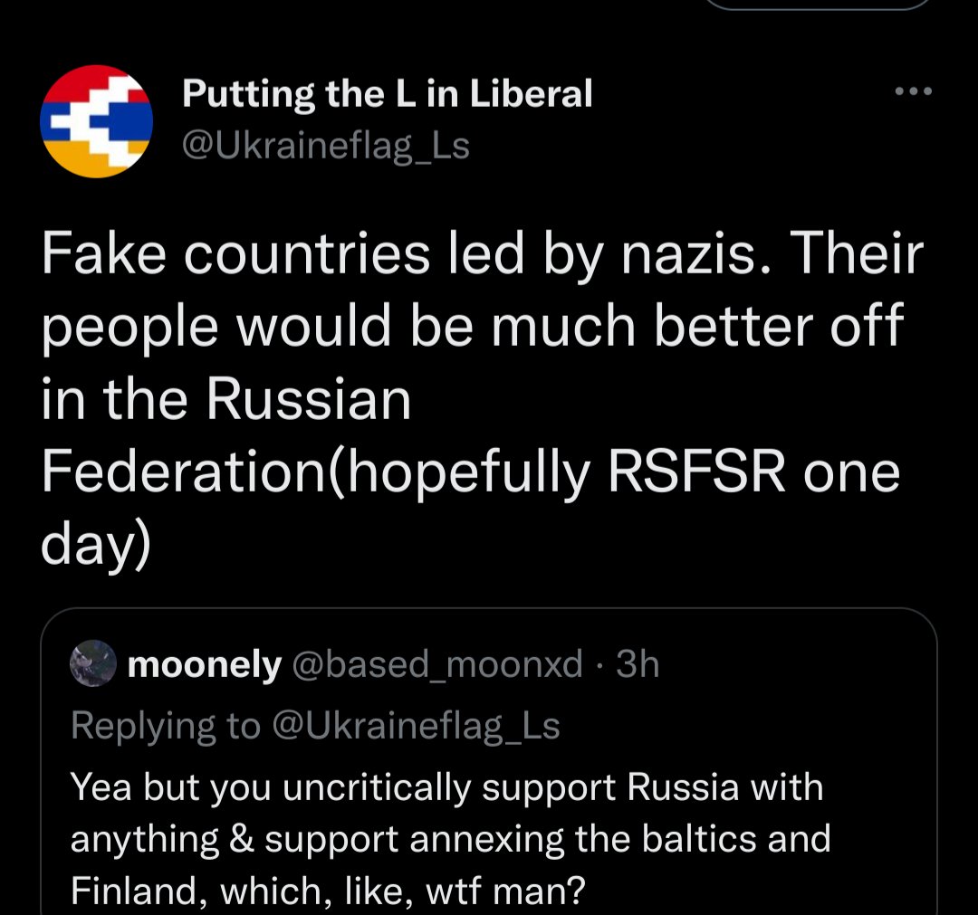Tap the "in the Russian" text line
Screen dimensions: 978x915
point(226,399)
